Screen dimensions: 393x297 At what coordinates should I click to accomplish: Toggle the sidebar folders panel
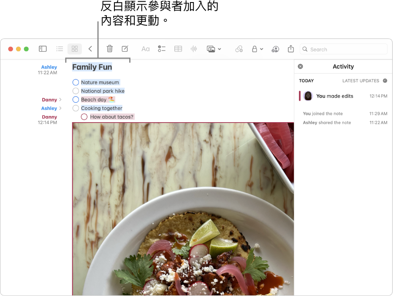click(43, 49)
